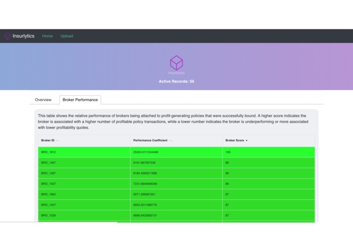Image resolution: width=353 pixels, height=251 pixels.
Task: Click the Broker Score column header
Action: [x=269, y=140]
